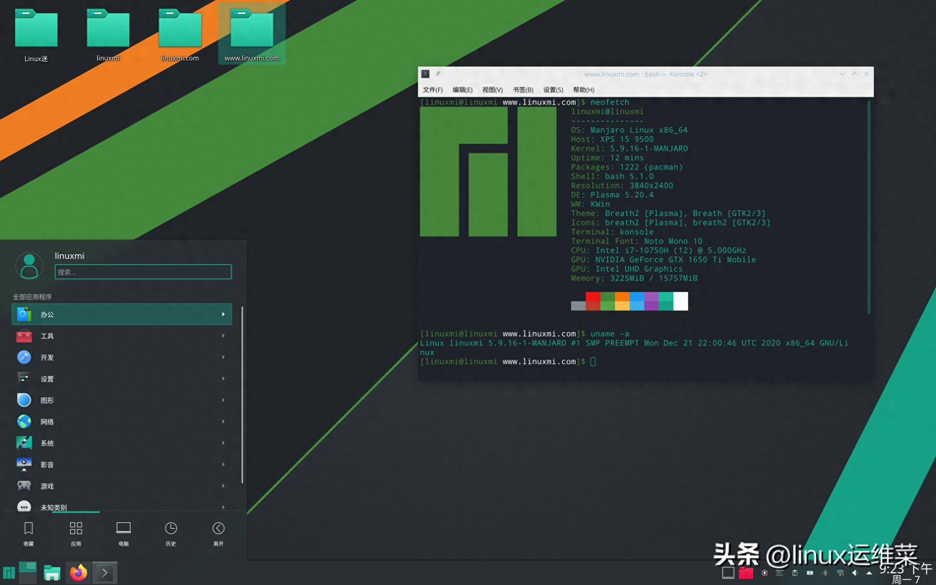Viewport: 936px width, 585px height.
Task: Open the Wi-Fi network tray icon
Action: coord(840,573)
